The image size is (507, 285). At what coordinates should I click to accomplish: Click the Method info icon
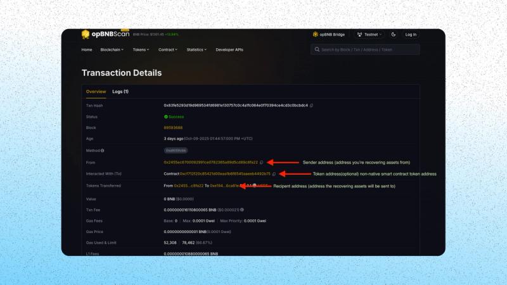pos(103,151)
